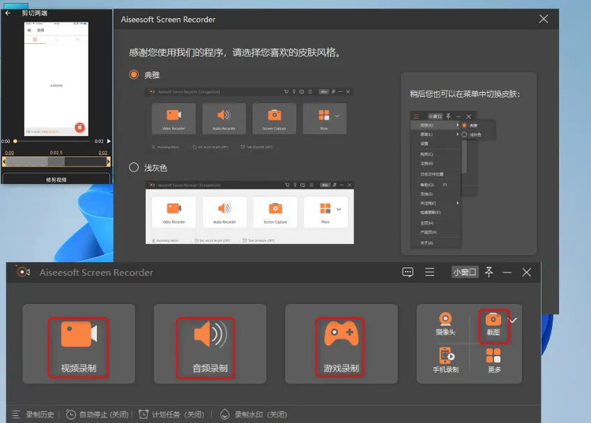Screen dimensions: 591x423
Task: Click the 浅灰色 light skin preview image
Action: pyautogui.click(x=250, y=213)
